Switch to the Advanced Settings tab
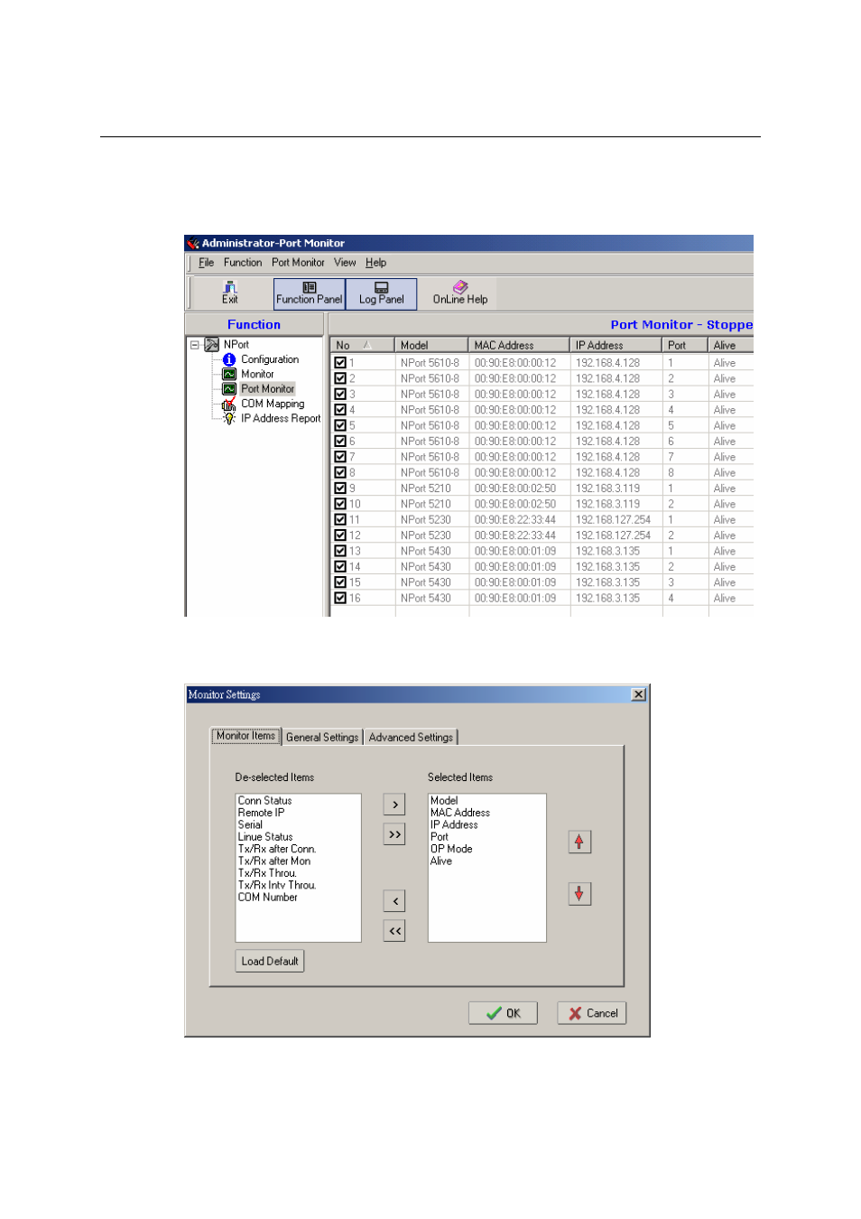This screenshot has height=1219, width=861. click(411, 737)
